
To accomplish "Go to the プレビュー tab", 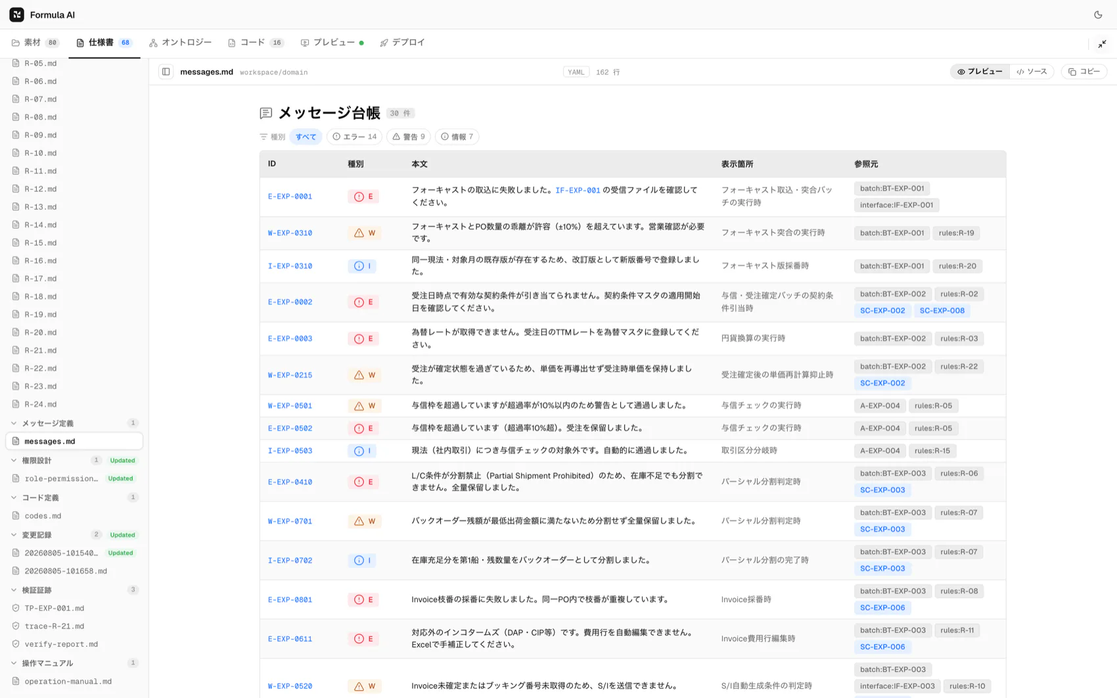I will click(x=332, y=43).
